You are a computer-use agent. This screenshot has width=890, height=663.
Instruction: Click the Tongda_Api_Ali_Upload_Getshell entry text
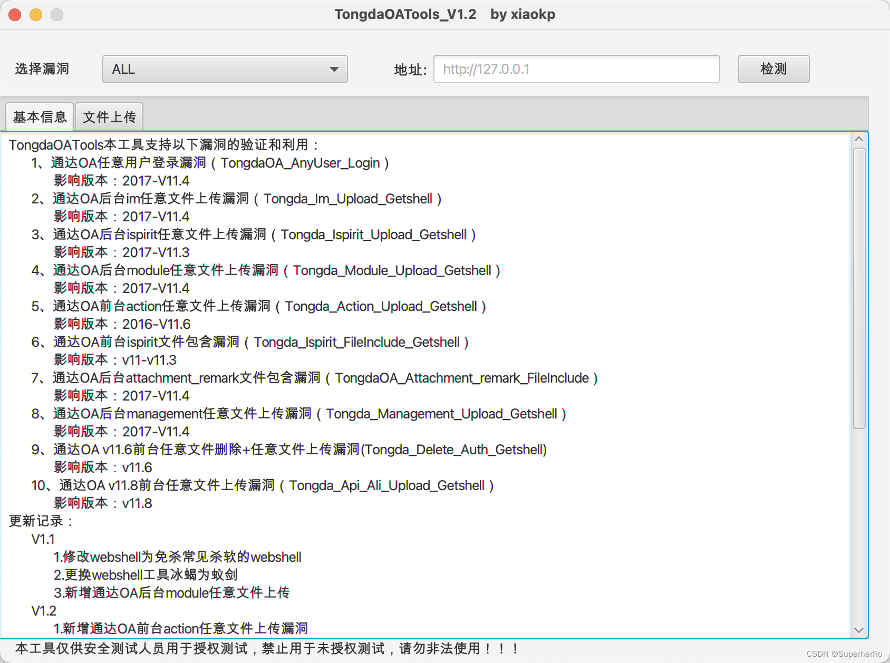[389, 485]
